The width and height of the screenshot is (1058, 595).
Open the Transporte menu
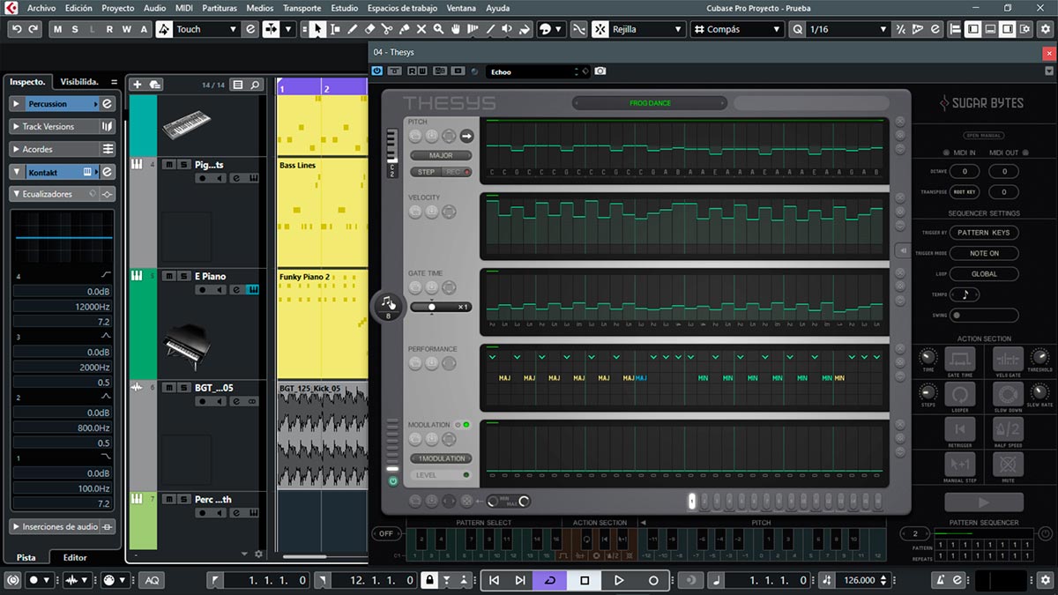tap(302, 8)
